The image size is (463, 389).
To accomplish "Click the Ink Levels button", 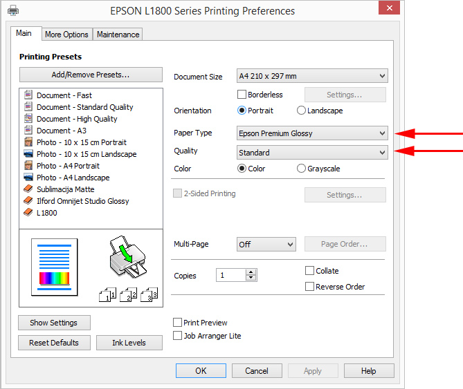I will [x=128, y=343].
